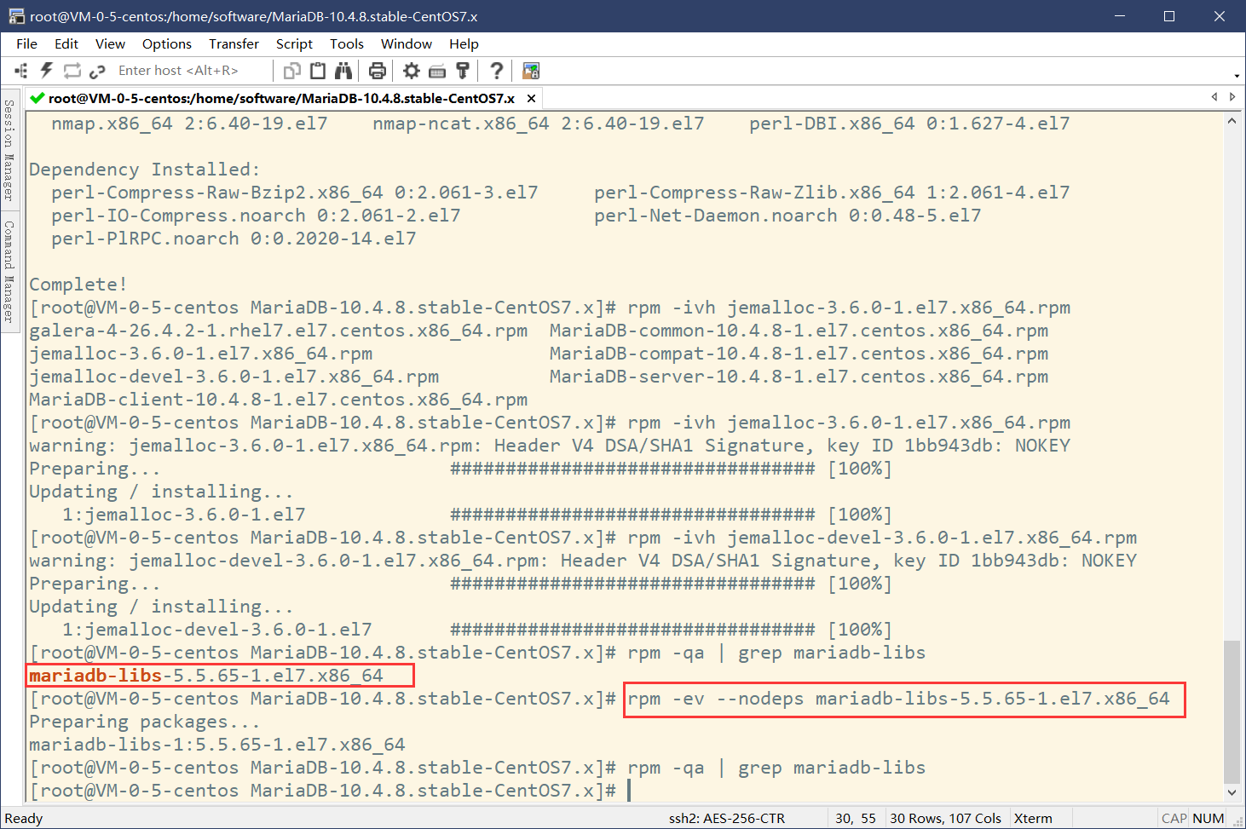This screenshot has width=1246, height=829.
Task: Click 'MariaDB-client-10.4.8-1.el7.centos.x86_64.rpm' filename
Action: click(x=278, y=400)
